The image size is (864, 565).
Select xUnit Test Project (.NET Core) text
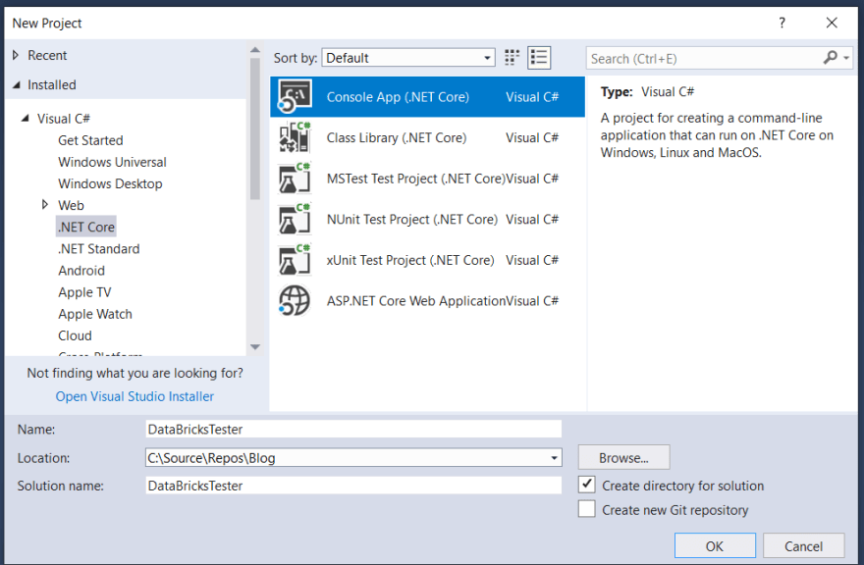click(410, 260)
